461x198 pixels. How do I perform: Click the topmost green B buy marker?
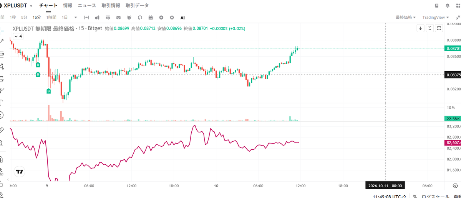point(38,65)
